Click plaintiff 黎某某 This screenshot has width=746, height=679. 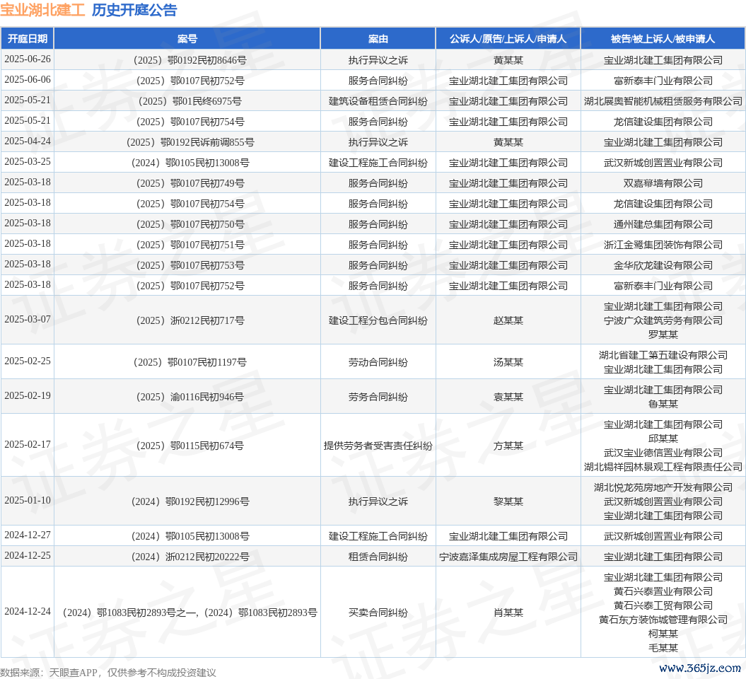point(508,501)
